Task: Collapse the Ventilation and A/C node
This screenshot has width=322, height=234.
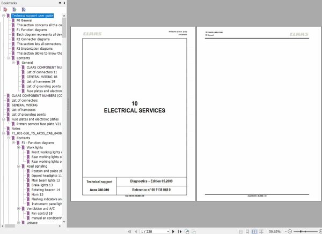Action: click(18, 209)
